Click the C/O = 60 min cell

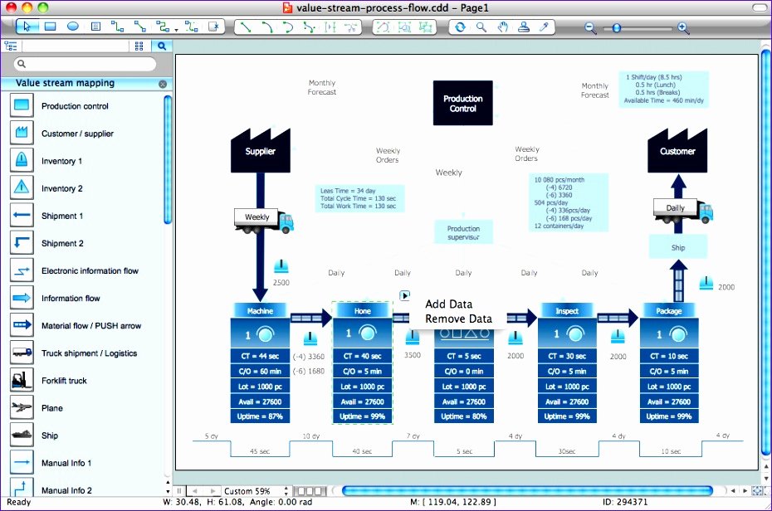click(x=260, y=372)
